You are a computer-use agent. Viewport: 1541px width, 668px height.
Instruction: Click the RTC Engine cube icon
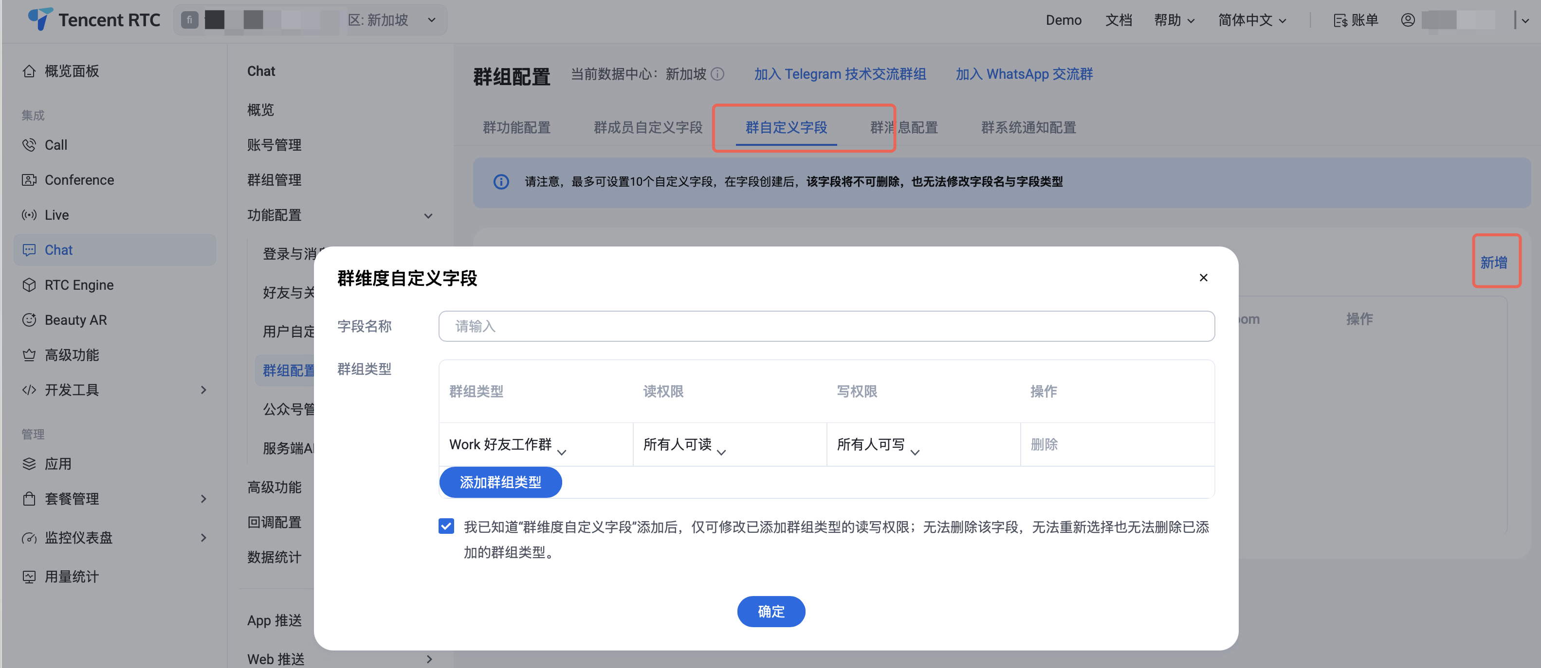point(29,285)
